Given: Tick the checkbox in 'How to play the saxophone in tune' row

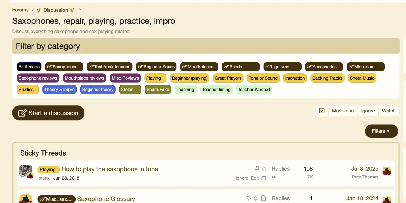Looking at the screenshot, I should click(264, 178).
